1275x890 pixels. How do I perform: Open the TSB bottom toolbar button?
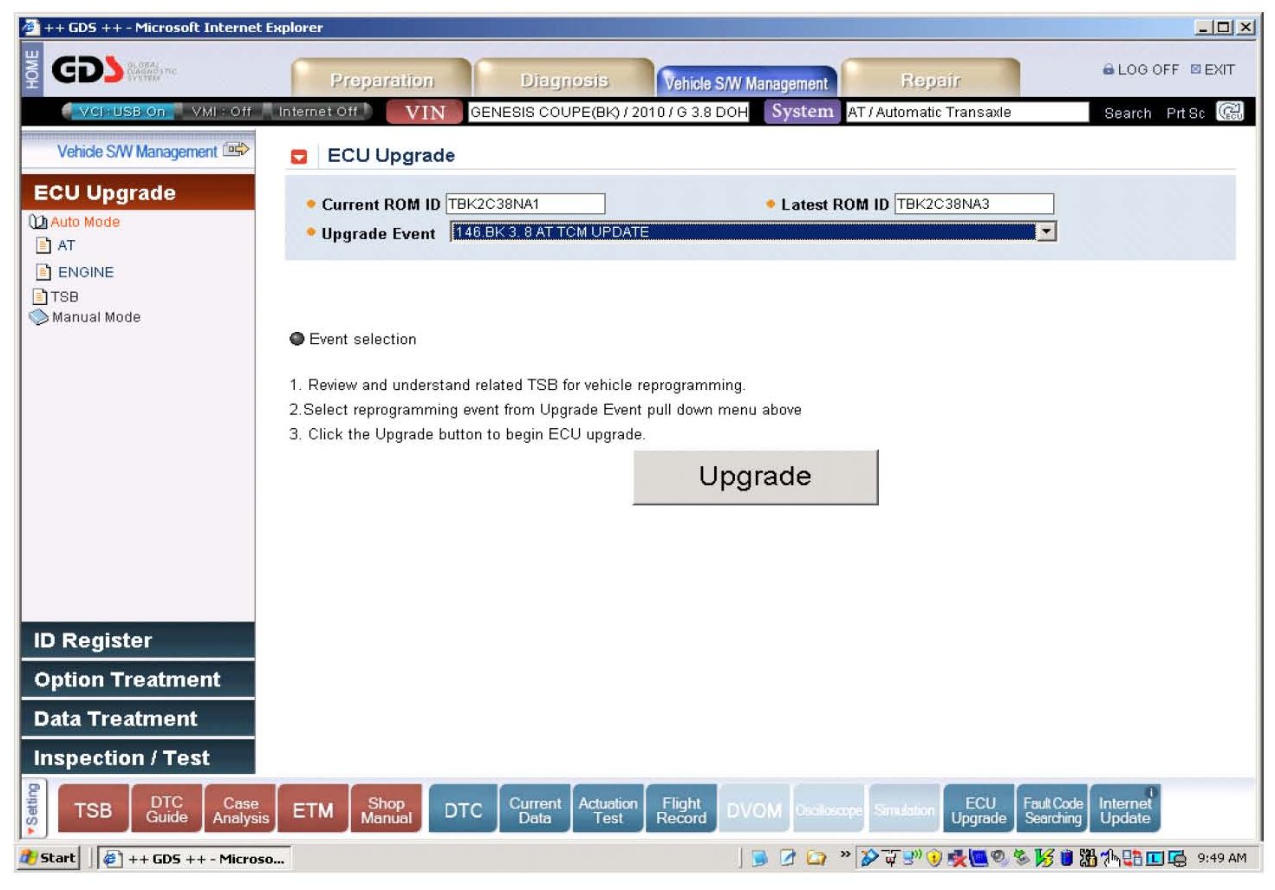tap(93, 810)
